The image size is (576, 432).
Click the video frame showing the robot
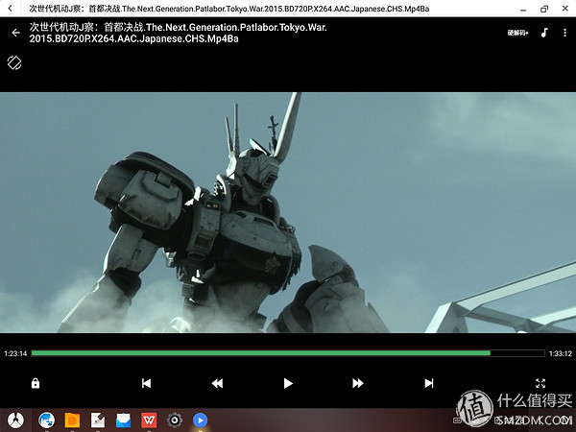point(288,211)
